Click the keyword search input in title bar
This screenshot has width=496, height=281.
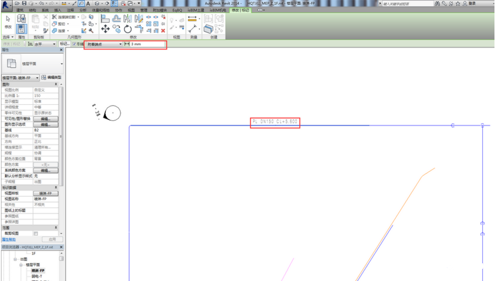pyautogui.click(x=407, y=4)
